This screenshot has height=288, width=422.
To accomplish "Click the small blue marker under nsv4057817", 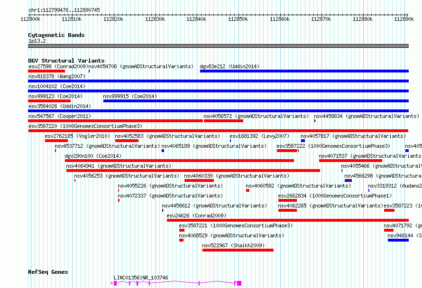I will pos(303,141).
